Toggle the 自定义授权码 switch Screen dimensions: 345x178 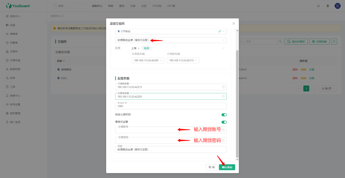[x=224, y=115]
